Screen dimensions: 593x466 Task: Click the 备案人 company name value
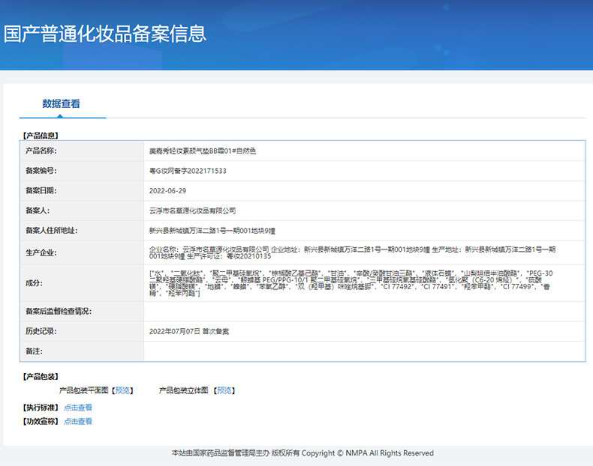pos(192,211)
